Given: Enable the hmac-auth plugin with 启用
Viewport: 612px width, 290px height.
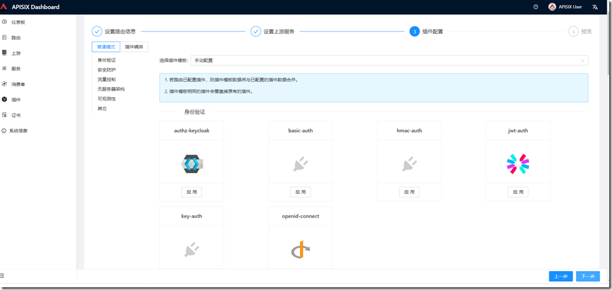Looking at the screenshot, I should [409, 192].
